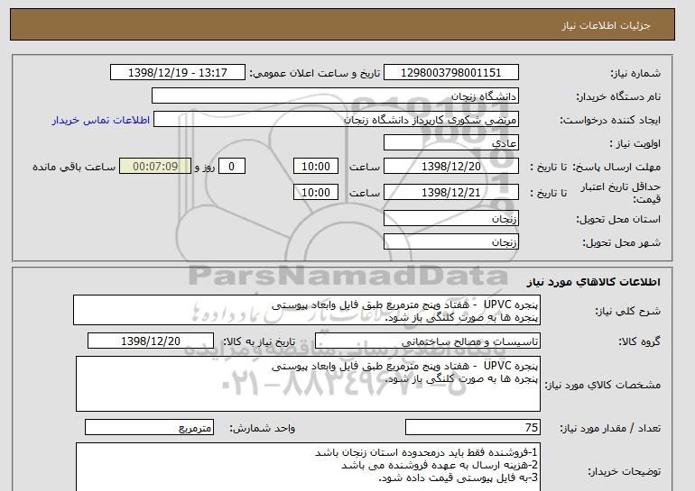This screenshot has height=491, width=695.
Task: Click the delivery city field زنجان
Action: tap(450, 242)
